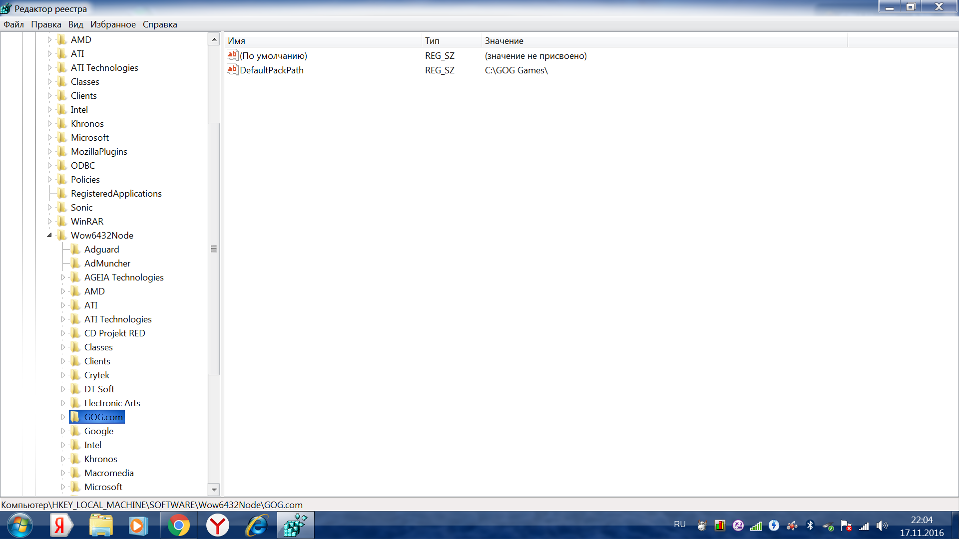Expand the Sonic tree node

pyautogui.click(x=49, y=207)
